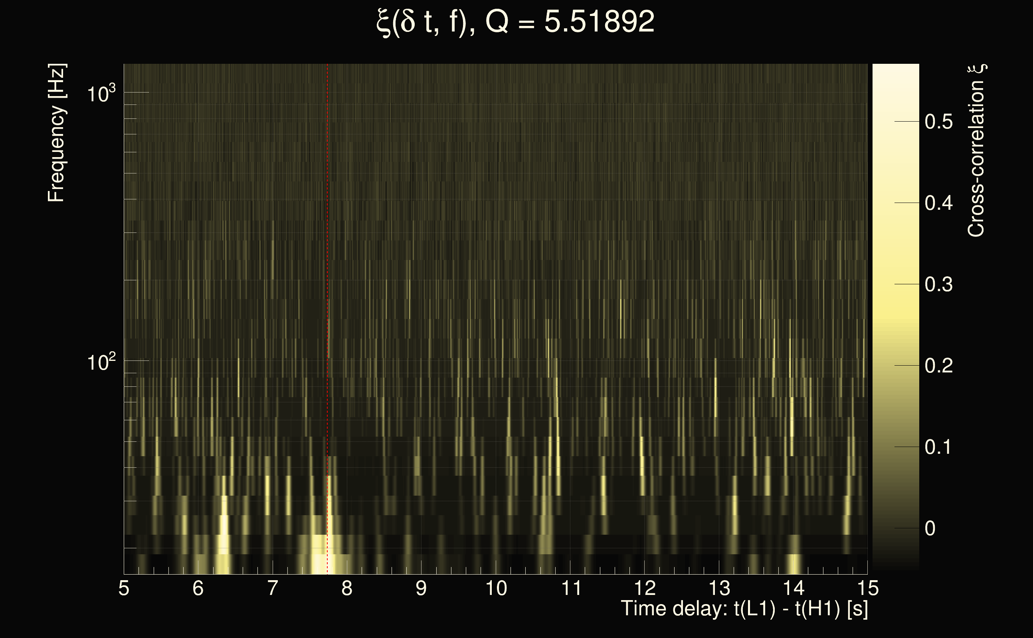Click the time delay axis title
Screen dimensions: 1033x638
[x=744, y=609]
